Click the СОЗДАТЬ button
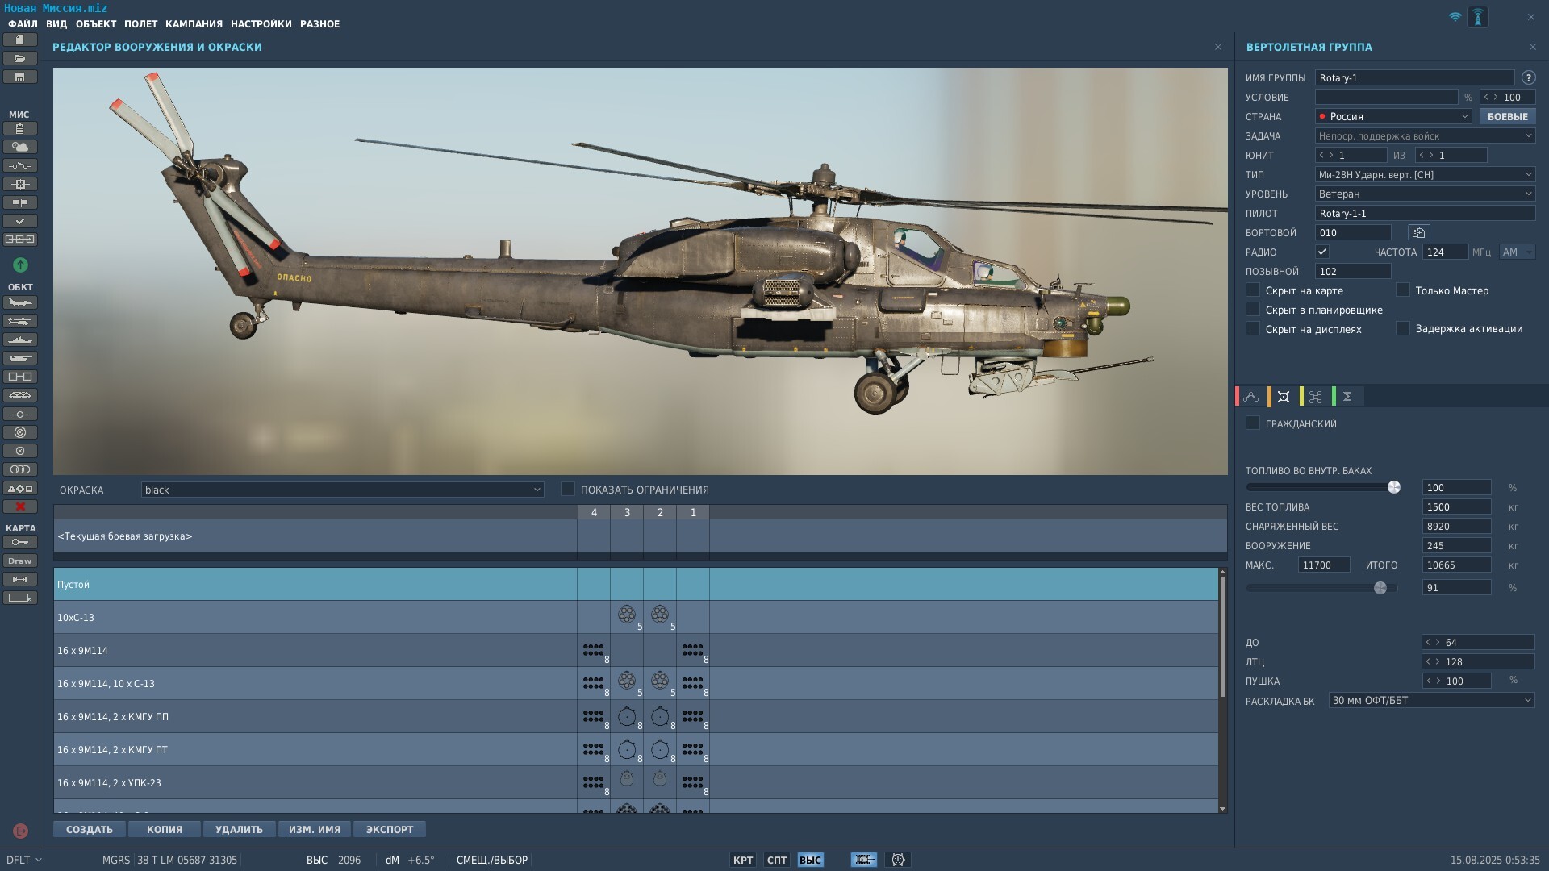Image resolution: width=1549 pixels, height=871 pixels. coord(90,829)
